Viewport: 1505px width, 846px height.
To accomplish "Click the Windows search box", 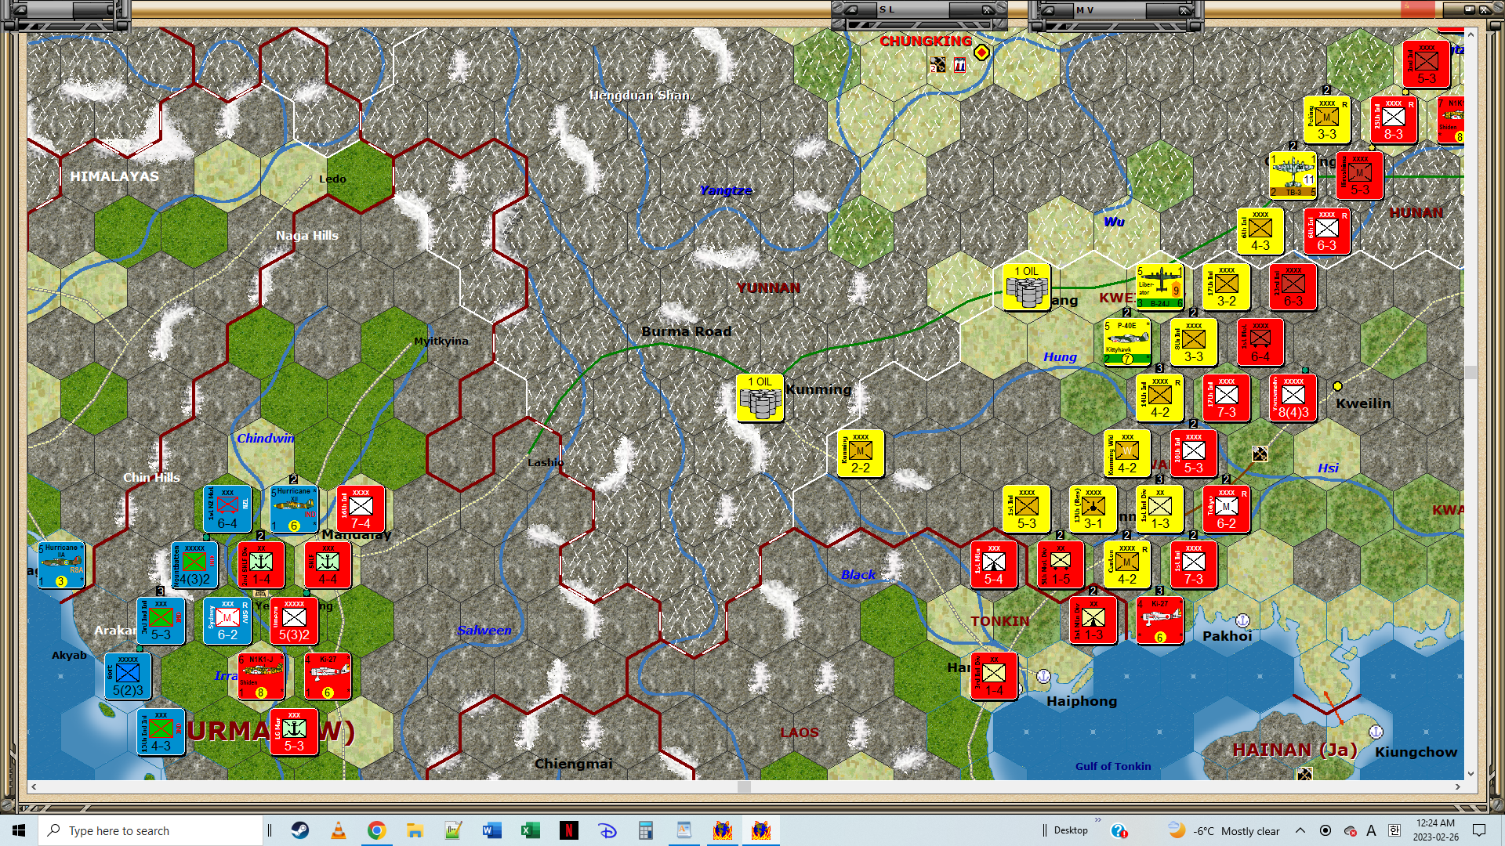I will pos(150,830).
